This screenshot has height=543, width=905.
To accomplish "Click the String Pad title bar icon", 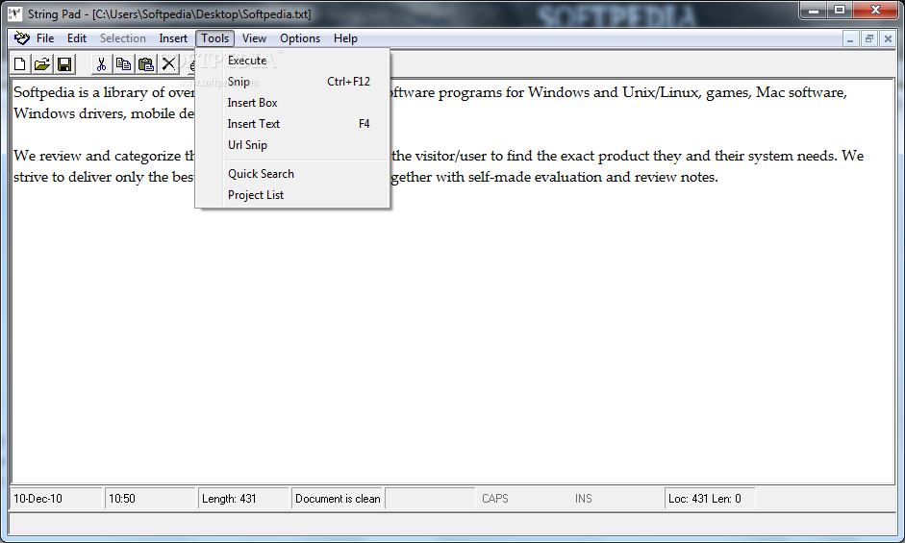I will [x=15, y=13].
